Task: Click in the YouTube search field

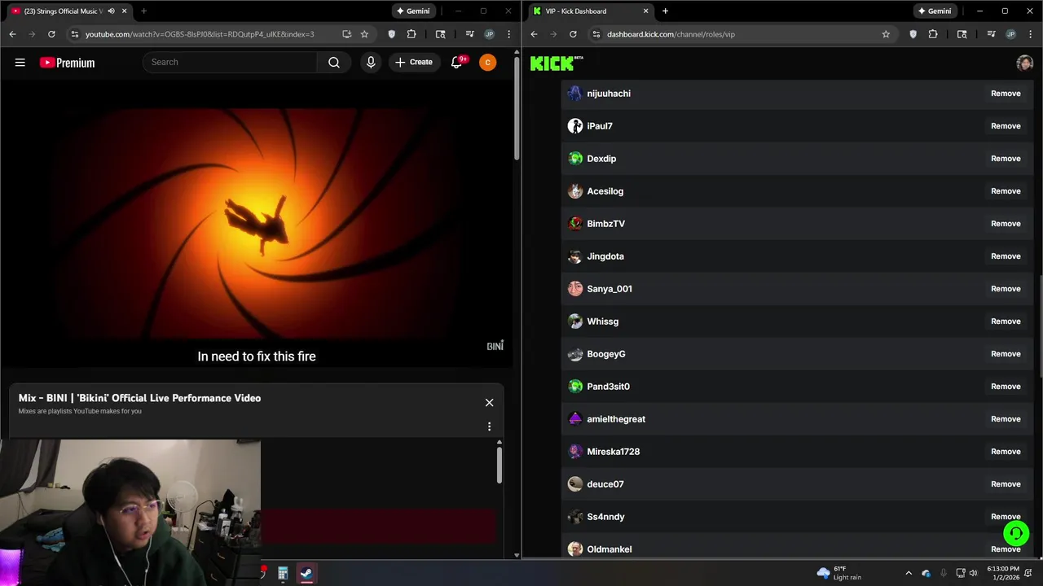Action: pyautogui.click(x=230, y=63)
